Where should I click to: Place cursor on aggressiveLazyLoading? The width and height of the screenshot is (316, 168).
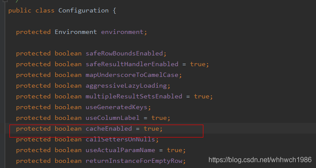coord(126,86)
